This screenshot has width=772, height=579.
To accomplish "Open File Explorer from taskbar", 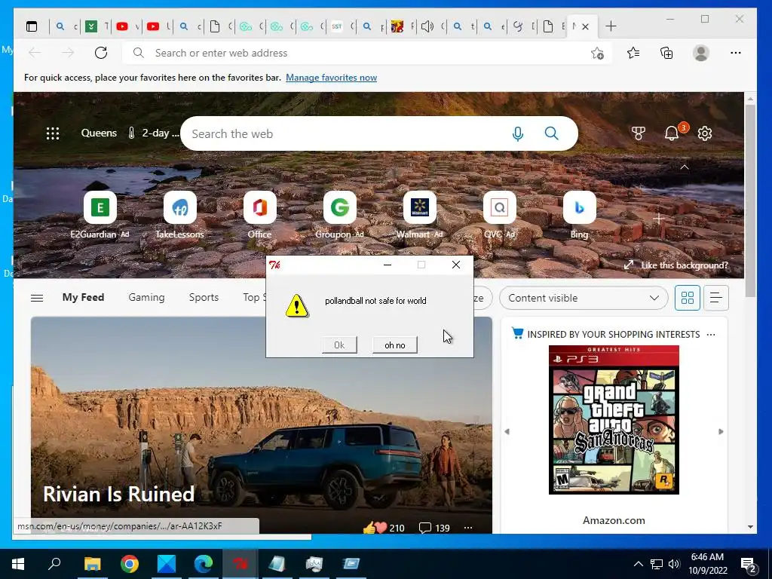I will pyautogui.click(x=92, y=564).
